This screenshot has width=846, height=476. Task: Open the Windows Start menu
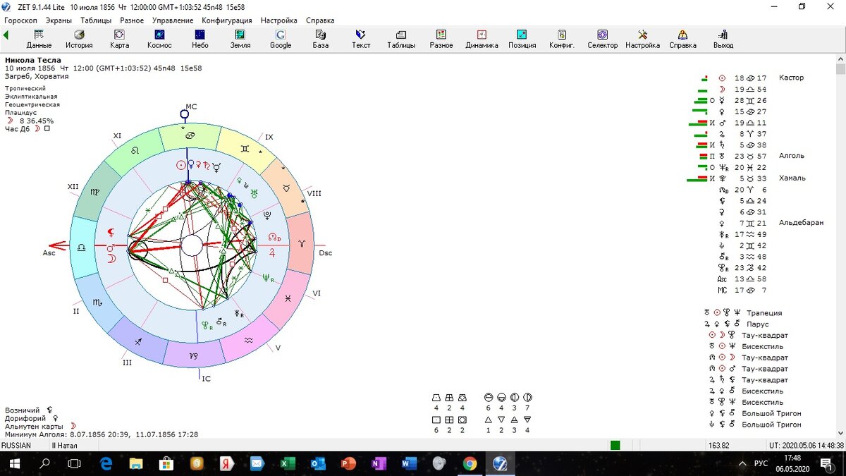point(15,464)
